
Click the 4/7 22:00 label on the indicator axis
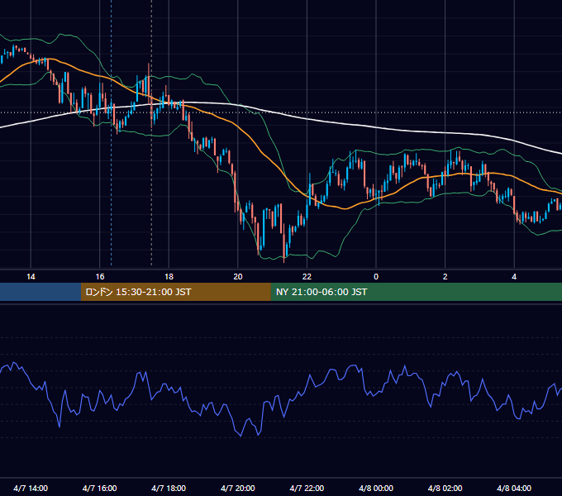point(307,488)
